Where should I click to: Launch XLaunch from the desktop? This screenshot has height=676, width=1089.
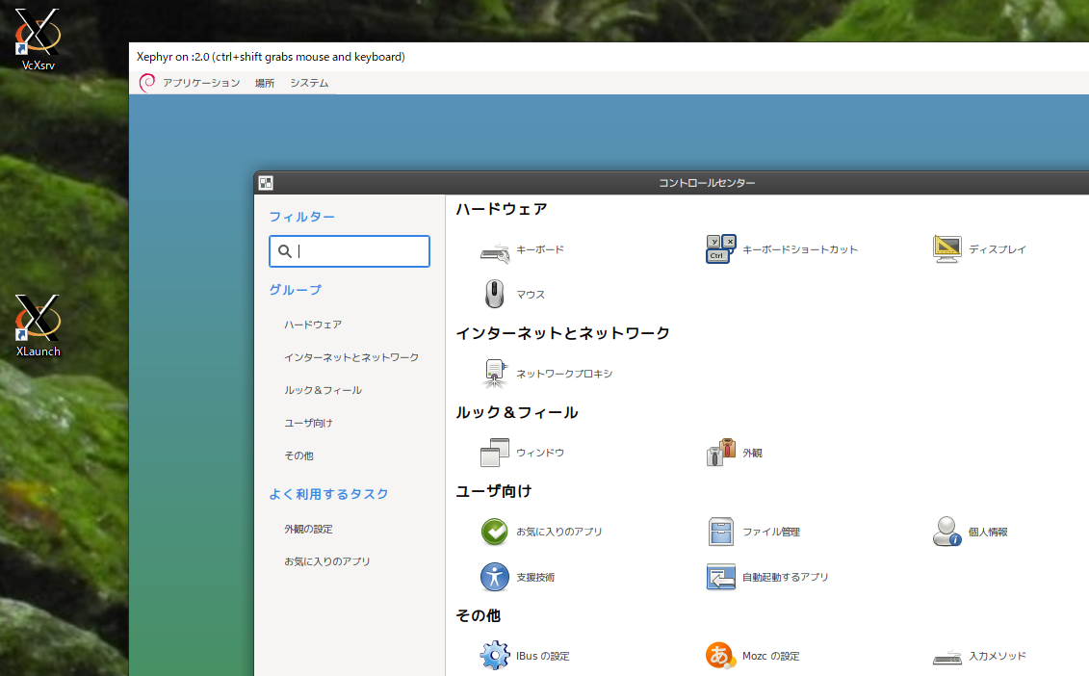click(38, 318)
